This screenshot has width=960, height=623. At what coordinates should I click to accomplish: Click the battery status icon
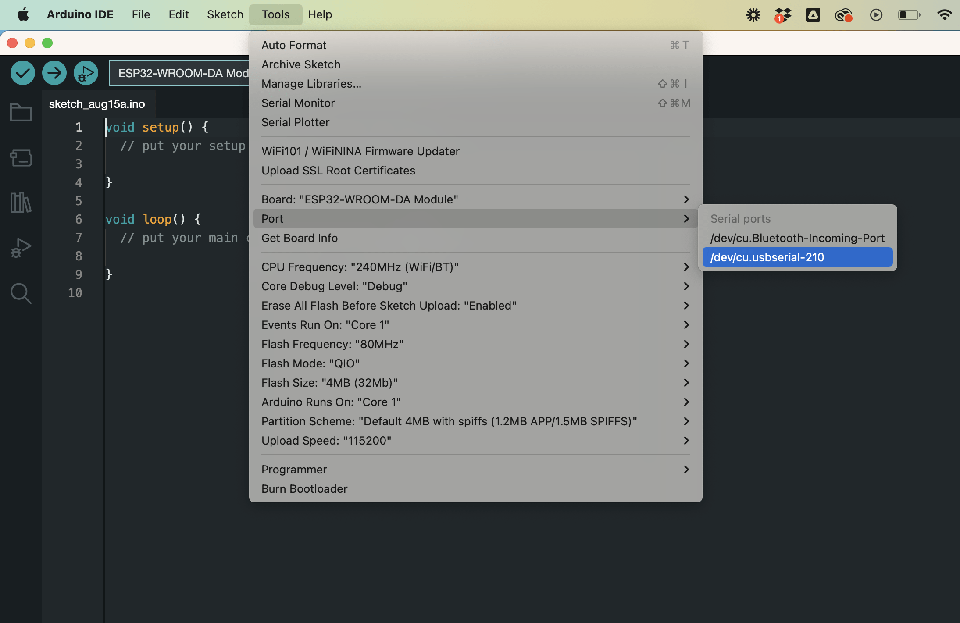tap(909, 15)
